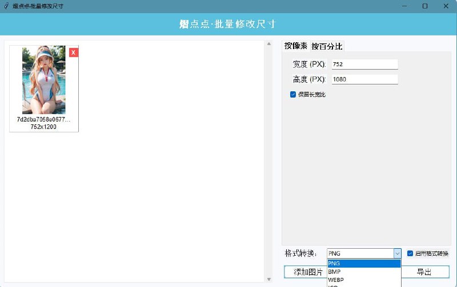This screenshot has width=457, height=287.
Task: Choose the highlighted PNG option in the list
Action: coord(363,264)
